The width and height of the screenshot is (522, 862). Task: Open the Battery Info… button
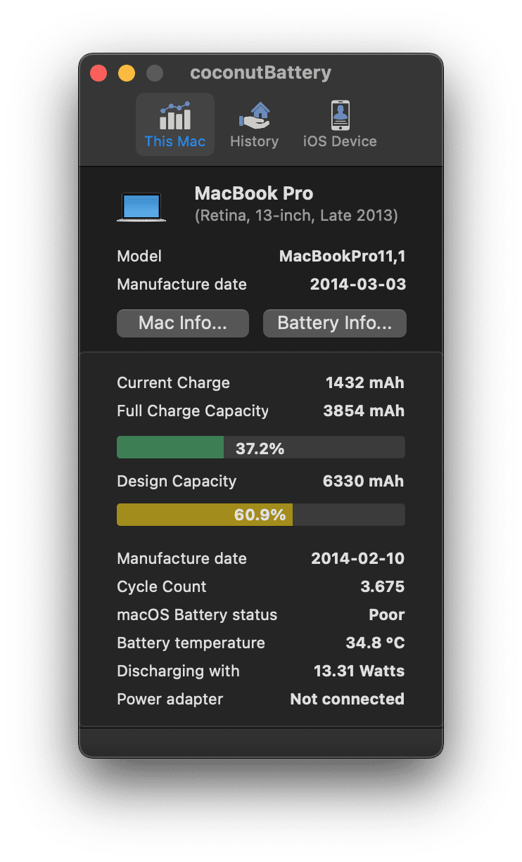coord(335,323)
